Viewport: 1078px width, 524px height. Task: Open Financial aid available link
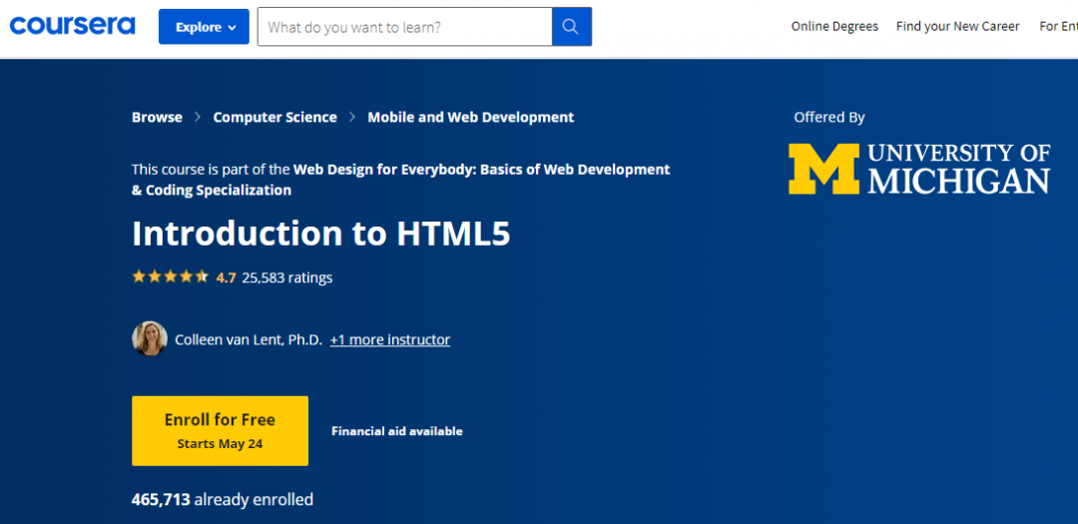tap(397, 431)
